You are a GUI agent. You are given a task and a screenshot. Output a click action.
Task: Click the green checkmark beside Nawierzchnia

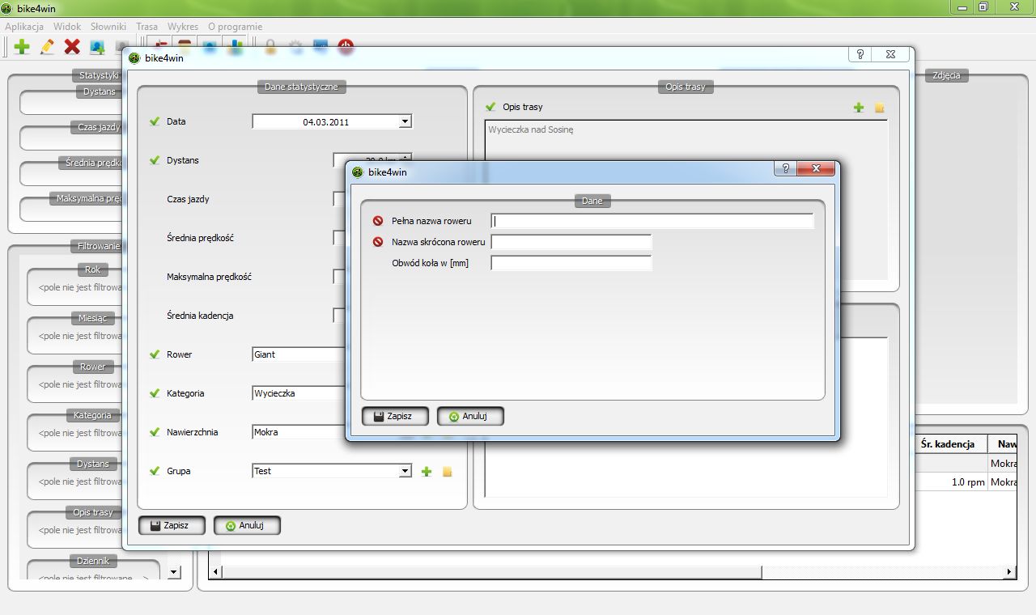point(155,432)
